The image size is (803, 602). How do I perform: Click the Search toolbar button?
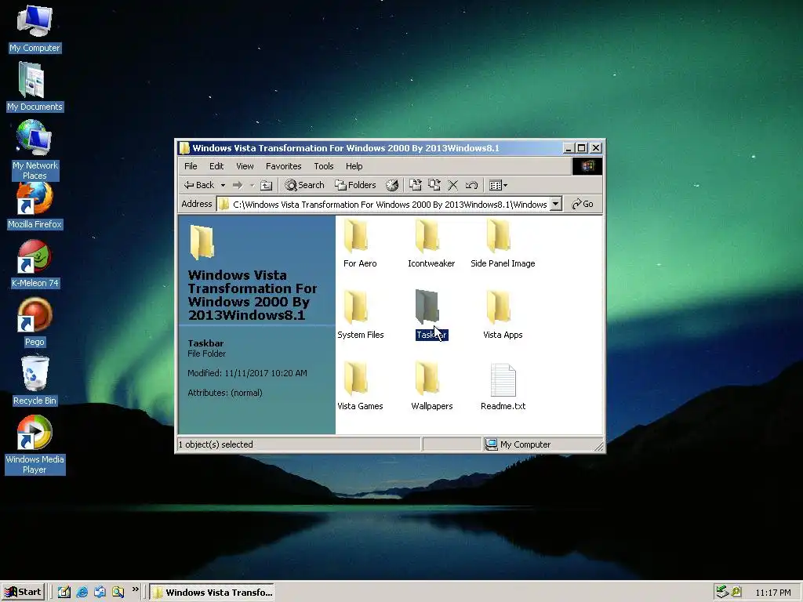pyautogui.click(x=305, y=185)
